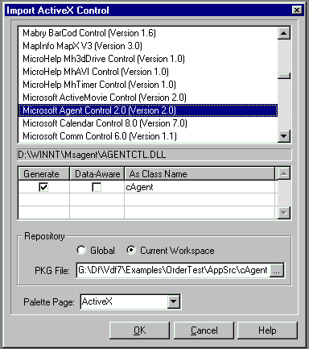Screen dimensions: 309x349
Task: Click the class grid scroll down arrow
Action: coord(284,213)
